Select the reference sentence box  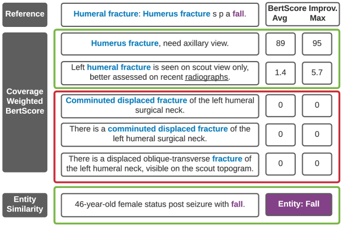[x=160, y=15]
